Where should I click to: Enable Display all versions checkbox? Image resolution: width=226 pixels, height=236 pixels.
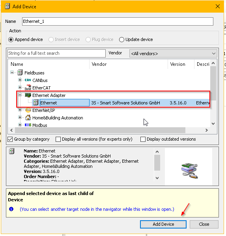pos(58,139)
